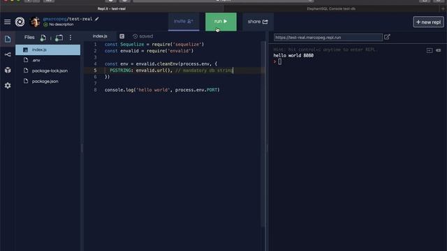The image size is (447, 251).
Task: Click the No description text
Action: 61,24
